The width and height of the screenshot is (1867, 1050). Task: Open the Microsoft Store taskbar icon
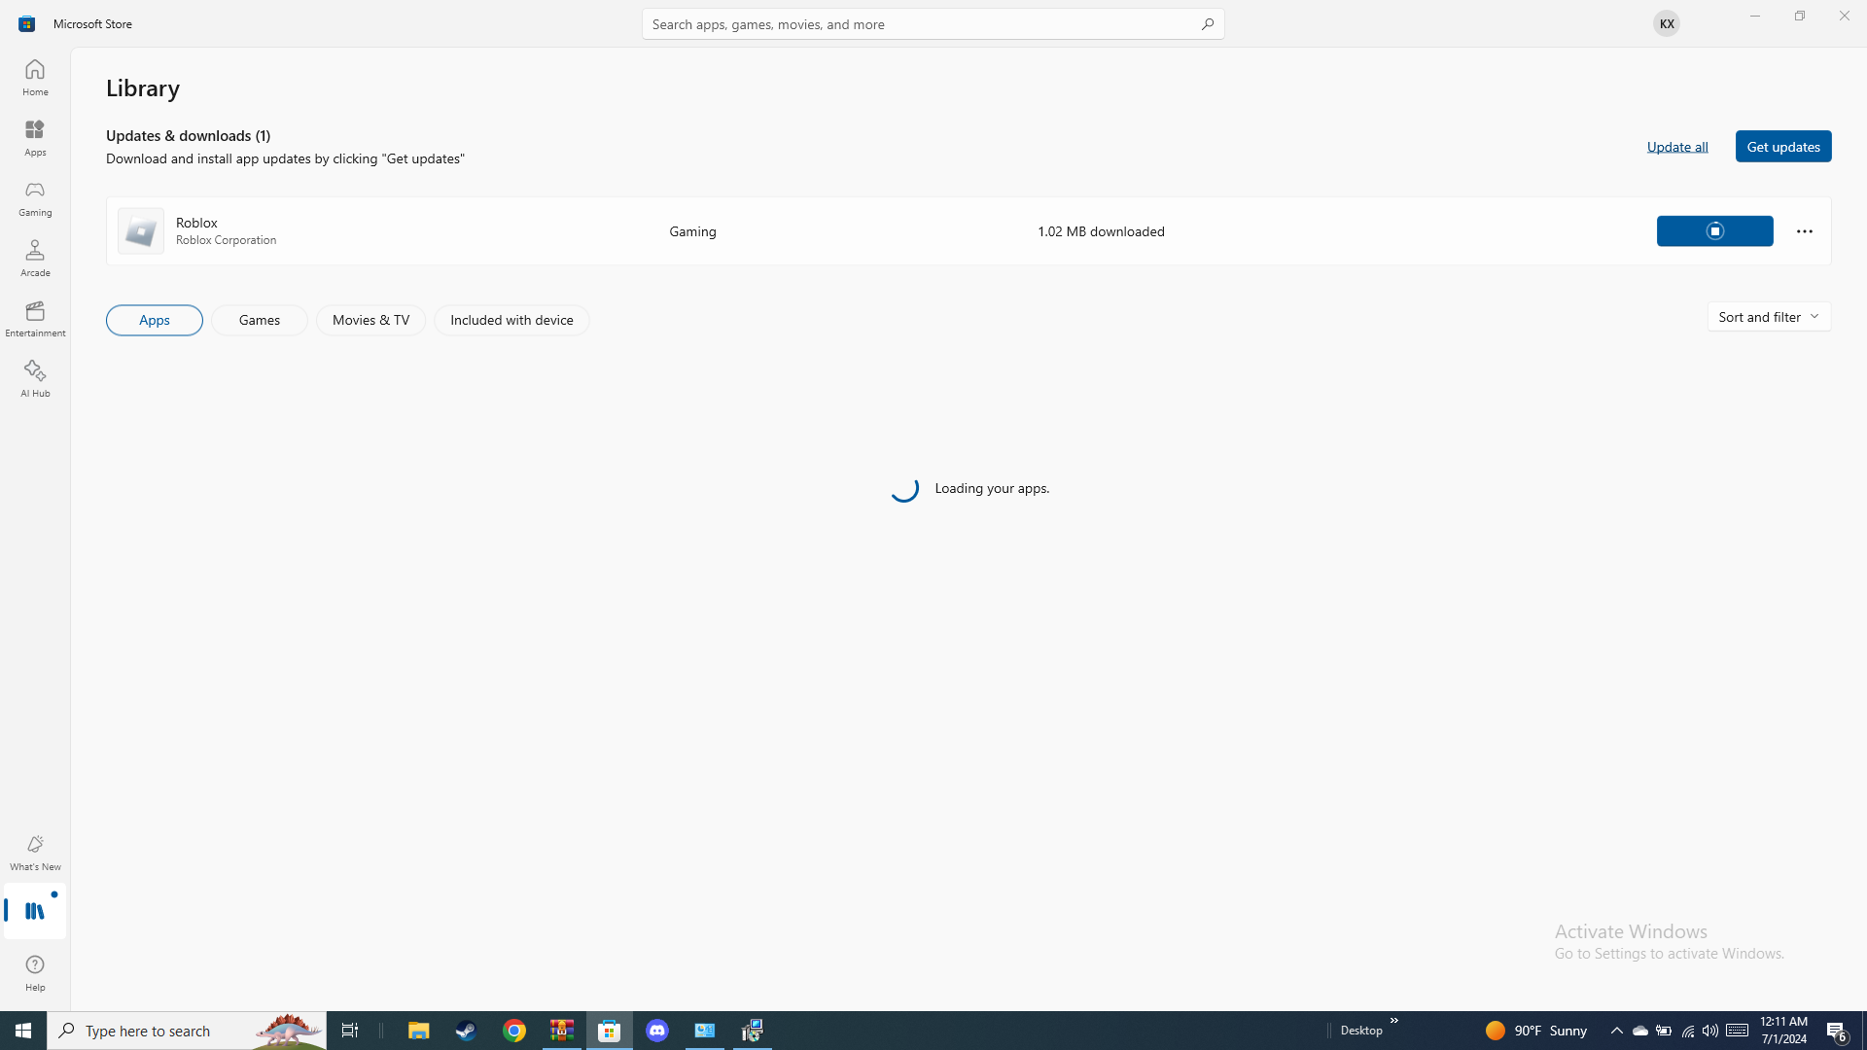tap(610, 1031)
